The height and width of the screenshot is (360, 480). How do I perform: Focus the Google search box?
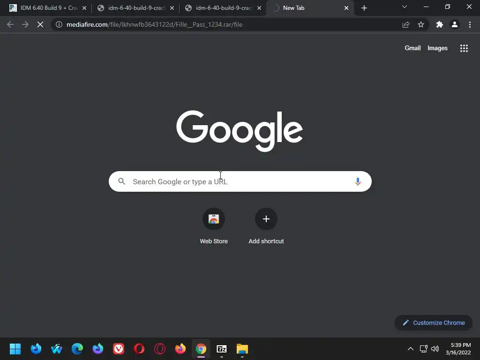(240, 181)
